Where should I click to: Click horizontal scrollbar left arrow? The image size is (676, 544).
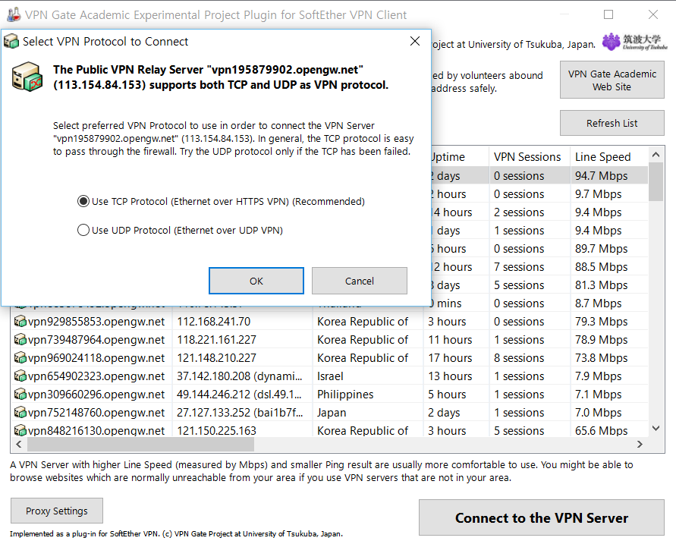click(x=18, y=444)
